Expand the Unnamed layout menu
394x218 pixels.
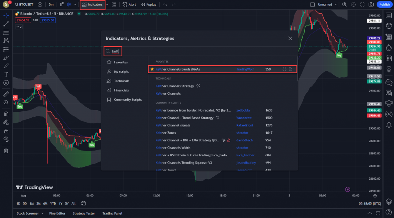coord(327,5)
